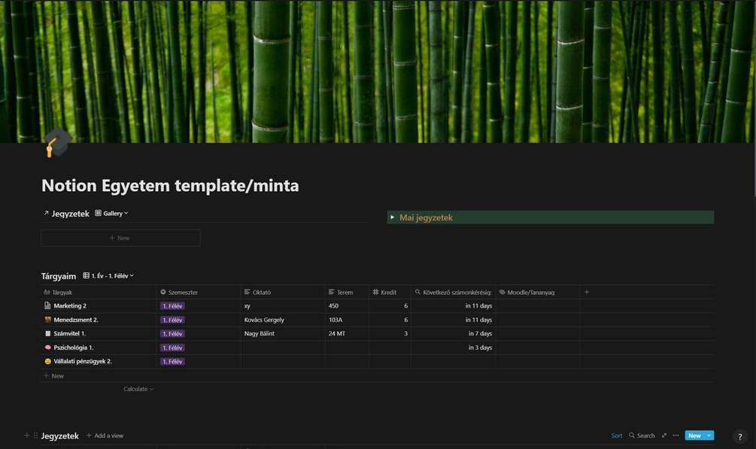Click the 1. Félév tag in Számvitel 1. row

click(172, 334)
